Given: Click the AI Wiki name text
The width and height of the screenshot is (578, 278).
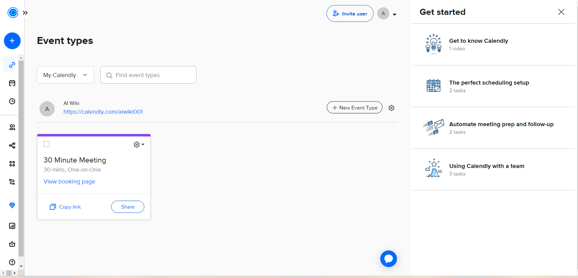Looking at the screenshot, I should (x=72, y=103).
